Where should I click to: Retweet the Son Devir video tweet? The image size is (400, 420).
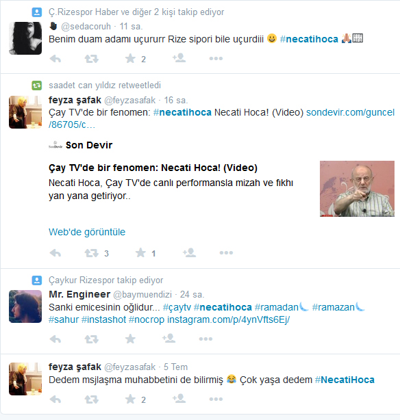click(x=92, y=253)
